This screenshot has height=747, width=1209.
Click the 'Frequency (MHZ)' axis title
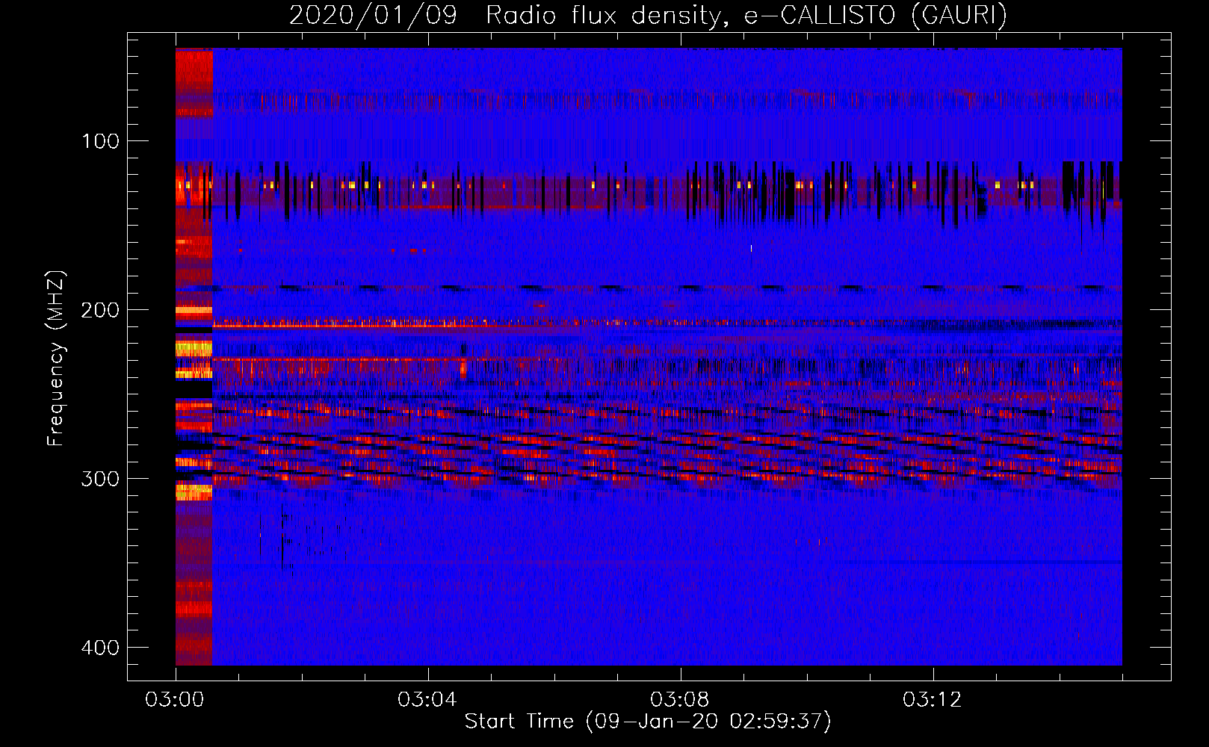coord(56,358)
